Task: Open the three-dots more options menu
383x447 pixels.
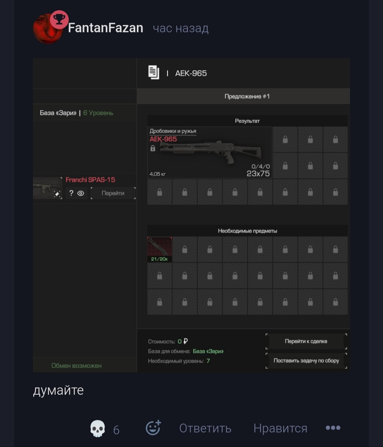Action: 333,428
